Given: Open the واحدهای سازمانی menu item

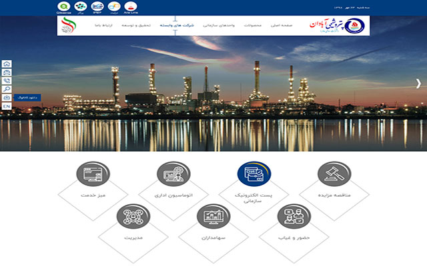Looking at the screenshot, I should tap(219, 25).
